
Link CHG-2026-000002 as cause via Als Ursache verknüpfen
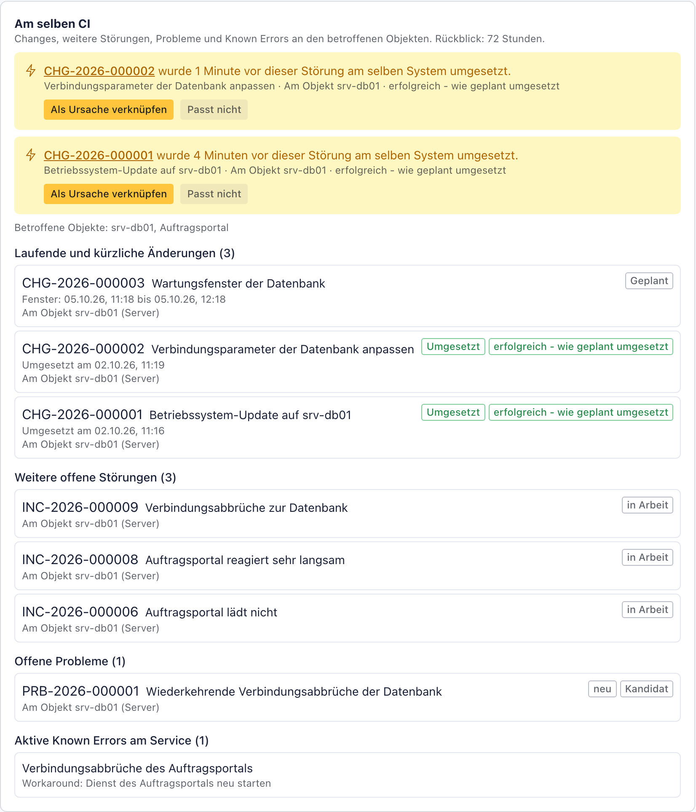click(x=109, y=110)
